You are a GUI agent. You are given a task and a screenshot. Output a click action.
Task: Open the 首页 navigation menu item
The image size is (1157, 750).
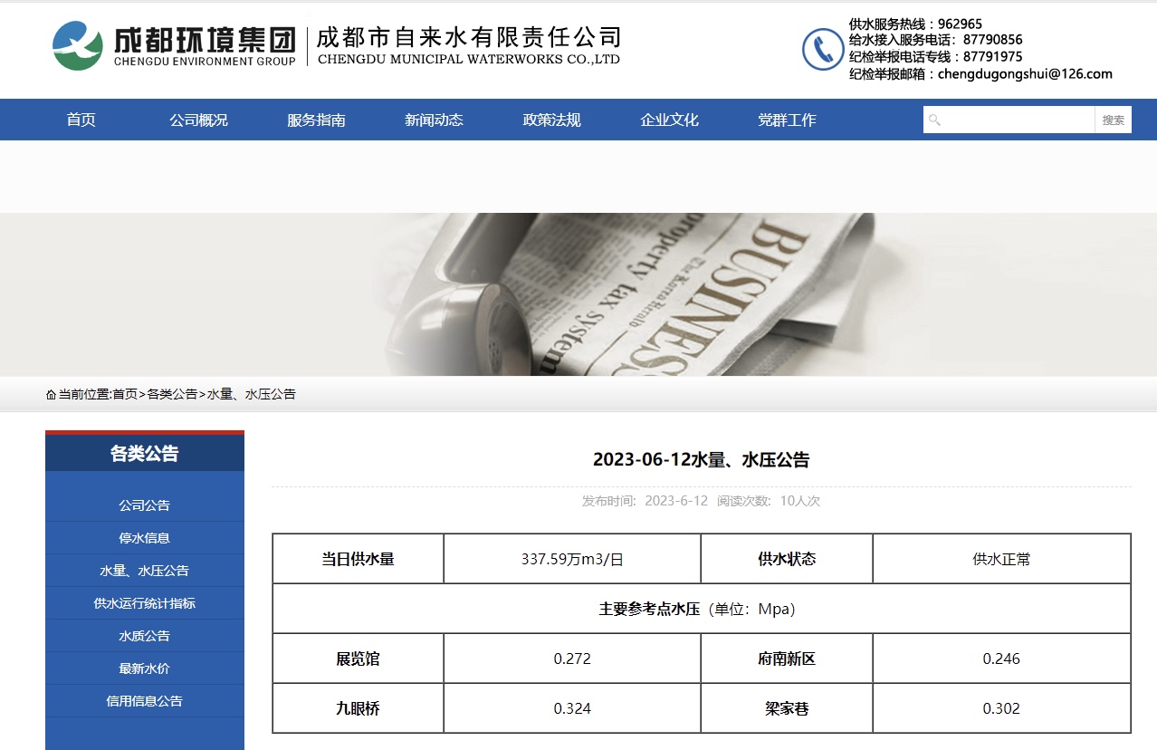click(x=81, y=120)
